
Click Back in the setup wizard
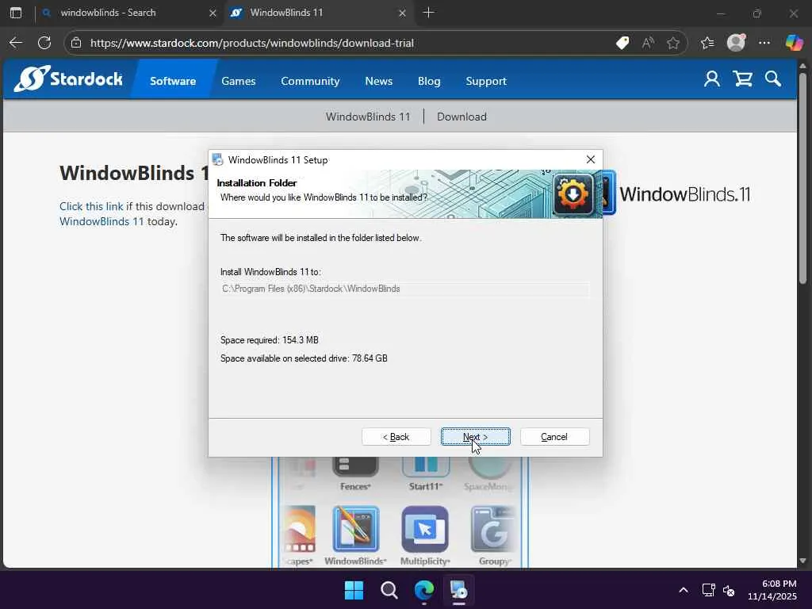(396, 437)
